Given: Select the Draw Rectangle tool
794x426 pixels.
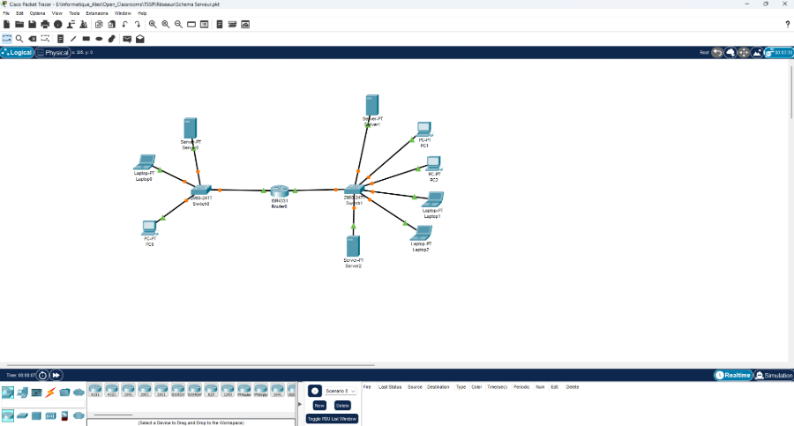Looking at the screenshot, I should [86, 39].
